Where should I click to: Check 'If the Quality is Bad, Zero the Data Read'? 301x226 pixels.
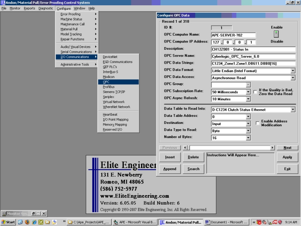point(255,92)
